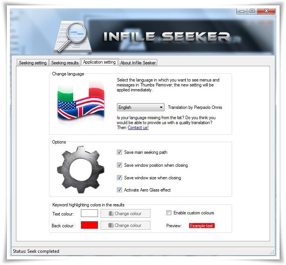Click the red Example text preview
The height and width of the screenshot is (265, 286).
(x=202, y=226)
